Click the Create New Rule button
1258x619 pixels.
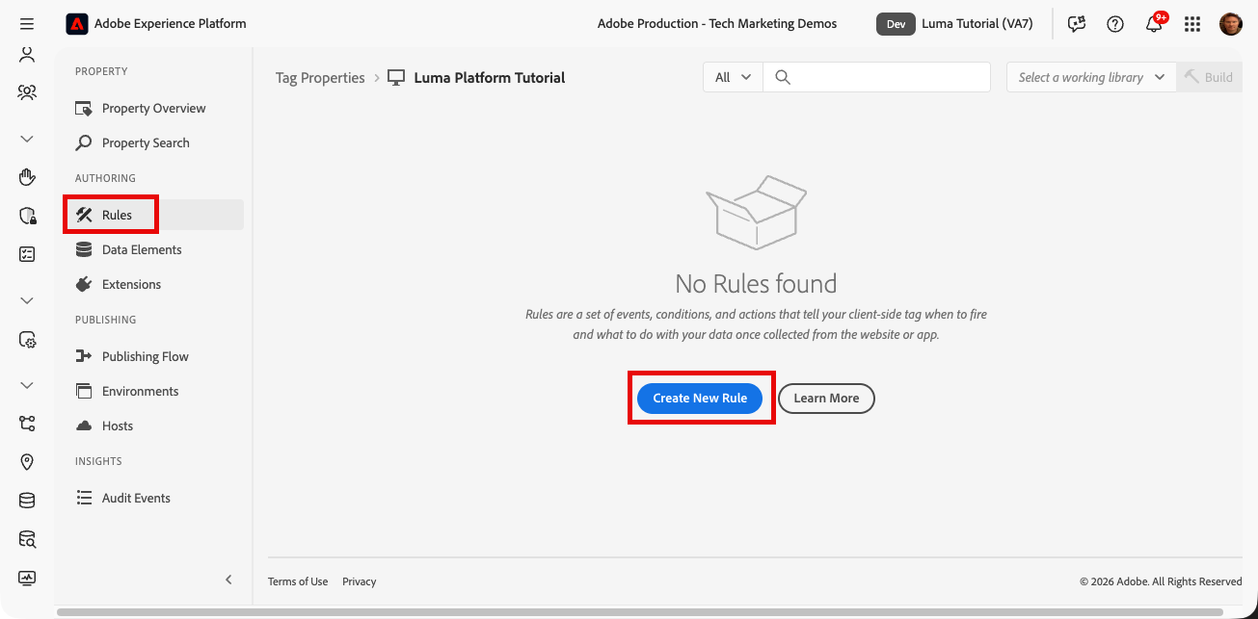click(700, 398)
